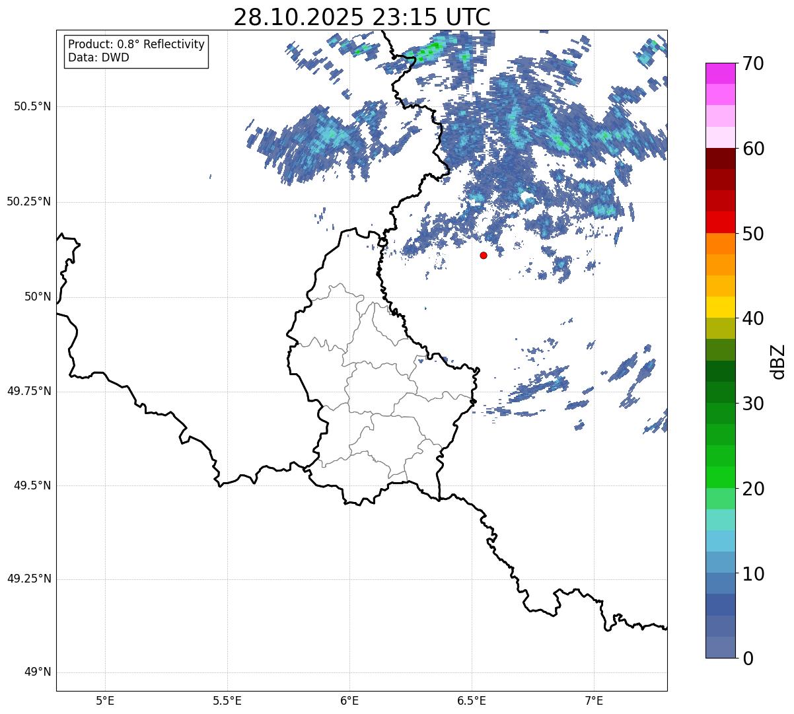
Task: Click the bright green swatch just above 20
Action: (x=721, y=478)
